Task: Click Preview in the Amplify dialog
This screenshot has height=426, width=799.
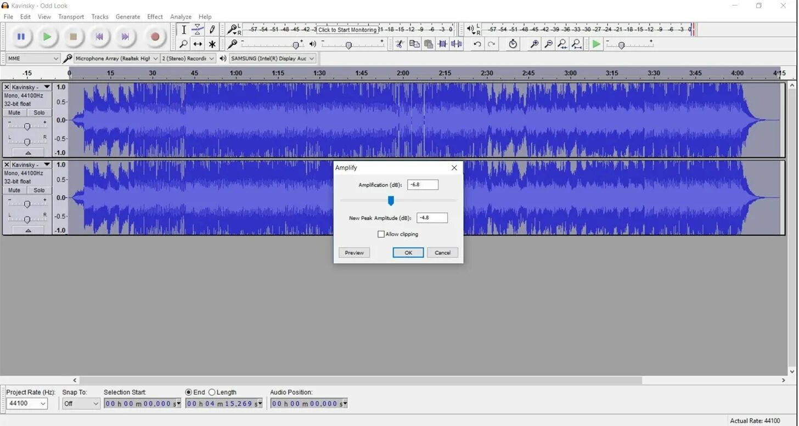Action: point(354,253)
